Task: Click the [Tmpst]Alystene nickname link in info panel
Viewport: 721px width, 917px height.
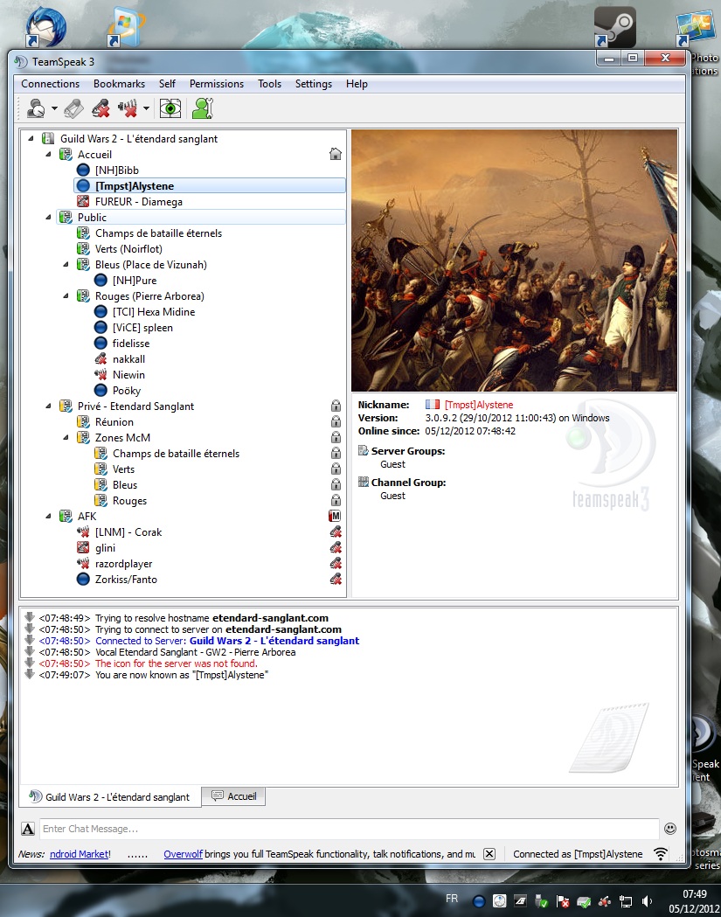Action: click(479, 405)
